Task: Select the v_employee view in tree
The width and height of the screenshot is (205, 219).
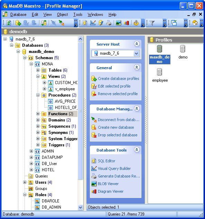Action: [65, 89]
